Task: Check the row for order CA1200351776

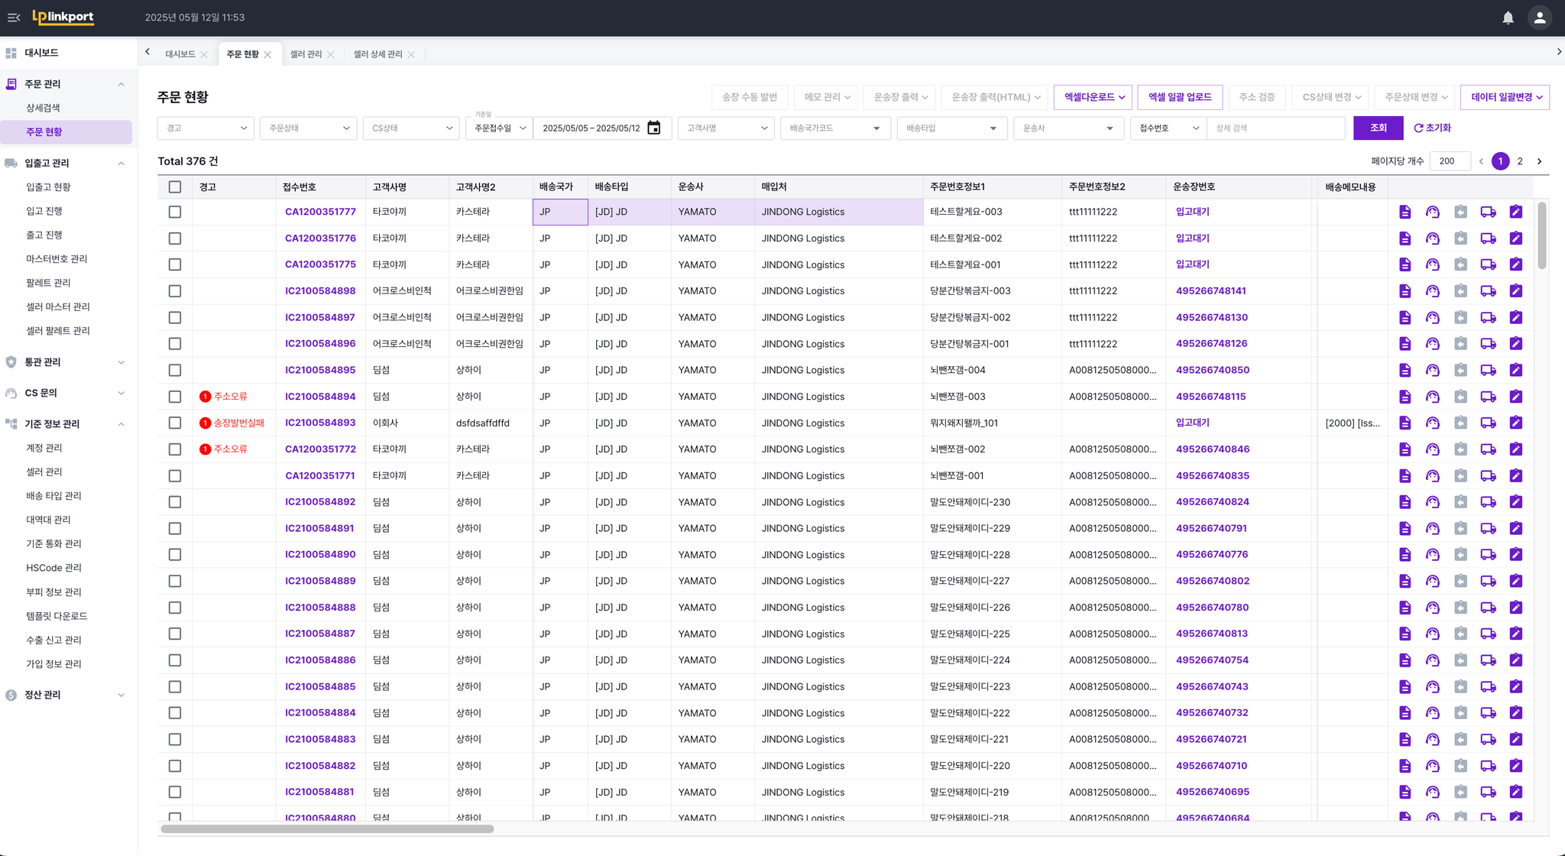Action: (175, 238)
